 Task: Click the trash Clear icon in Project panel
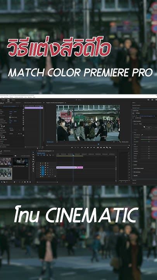30,182
